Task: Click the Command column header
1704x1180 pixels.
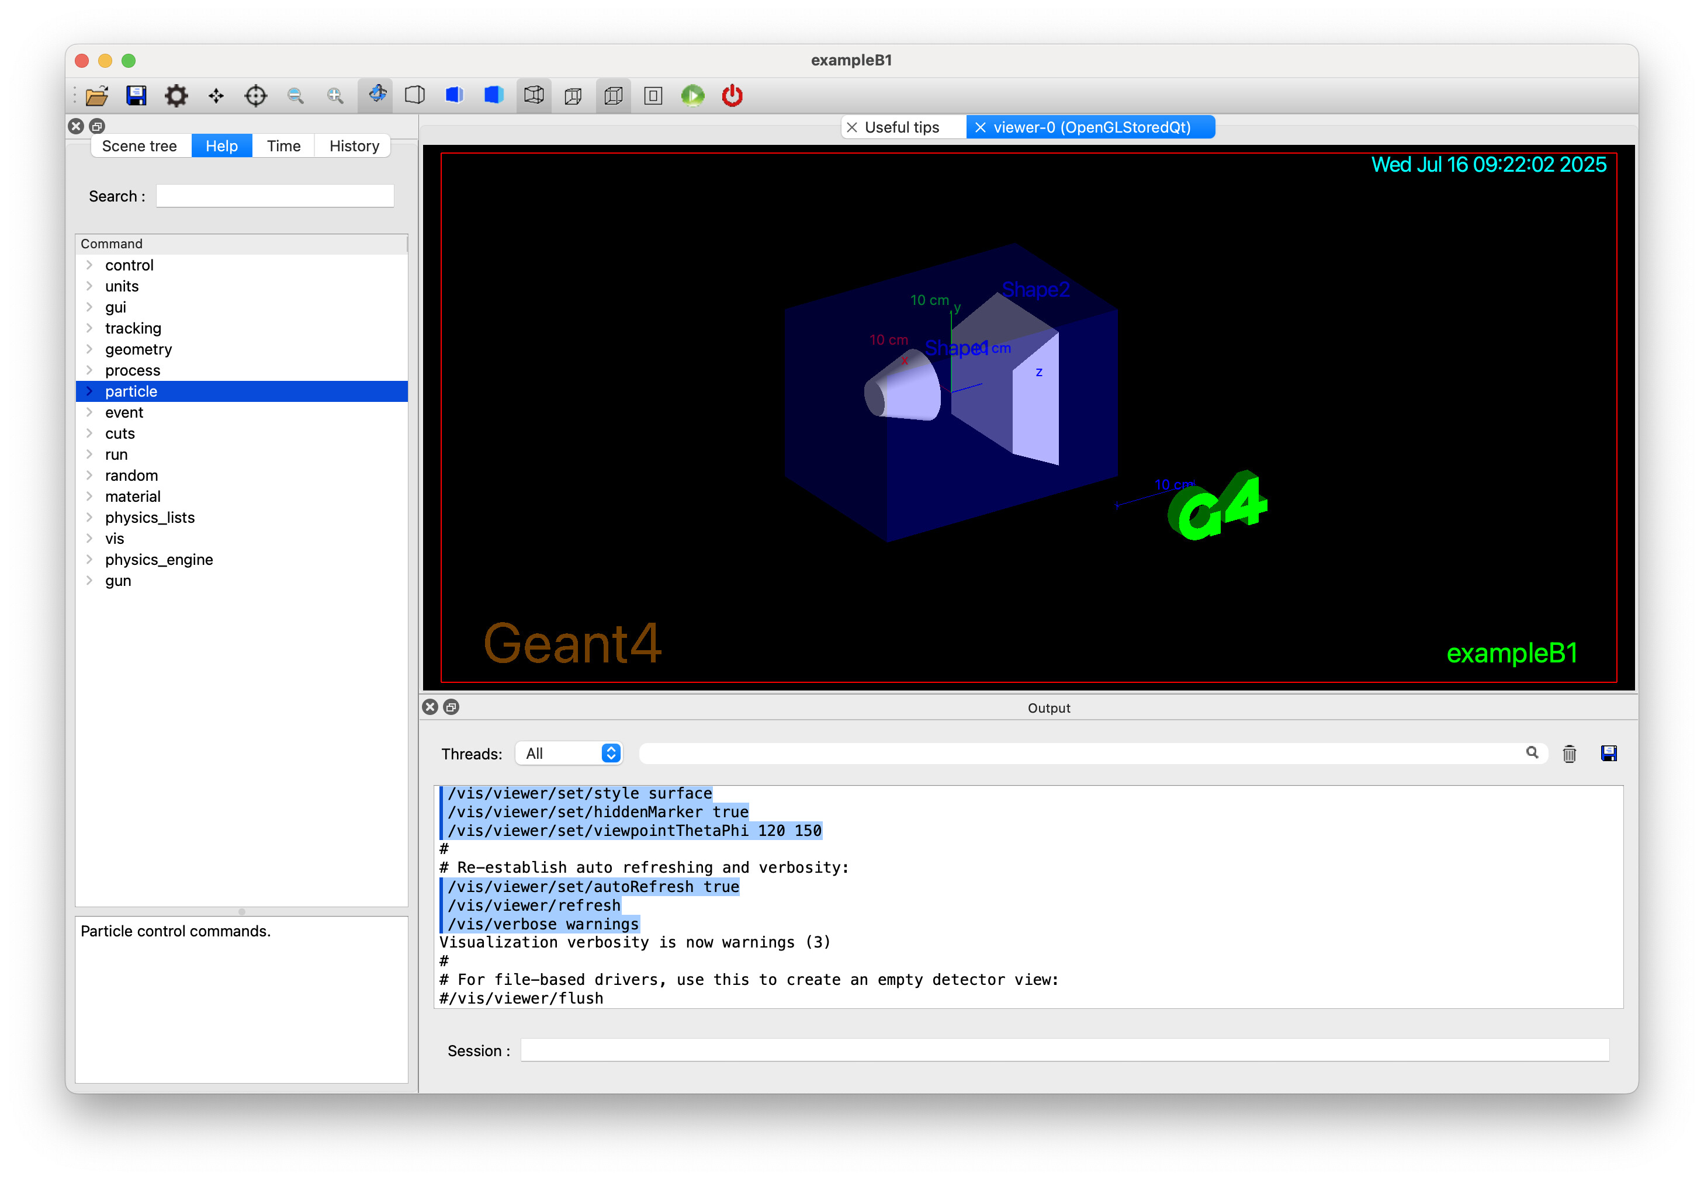Action: 242,243
